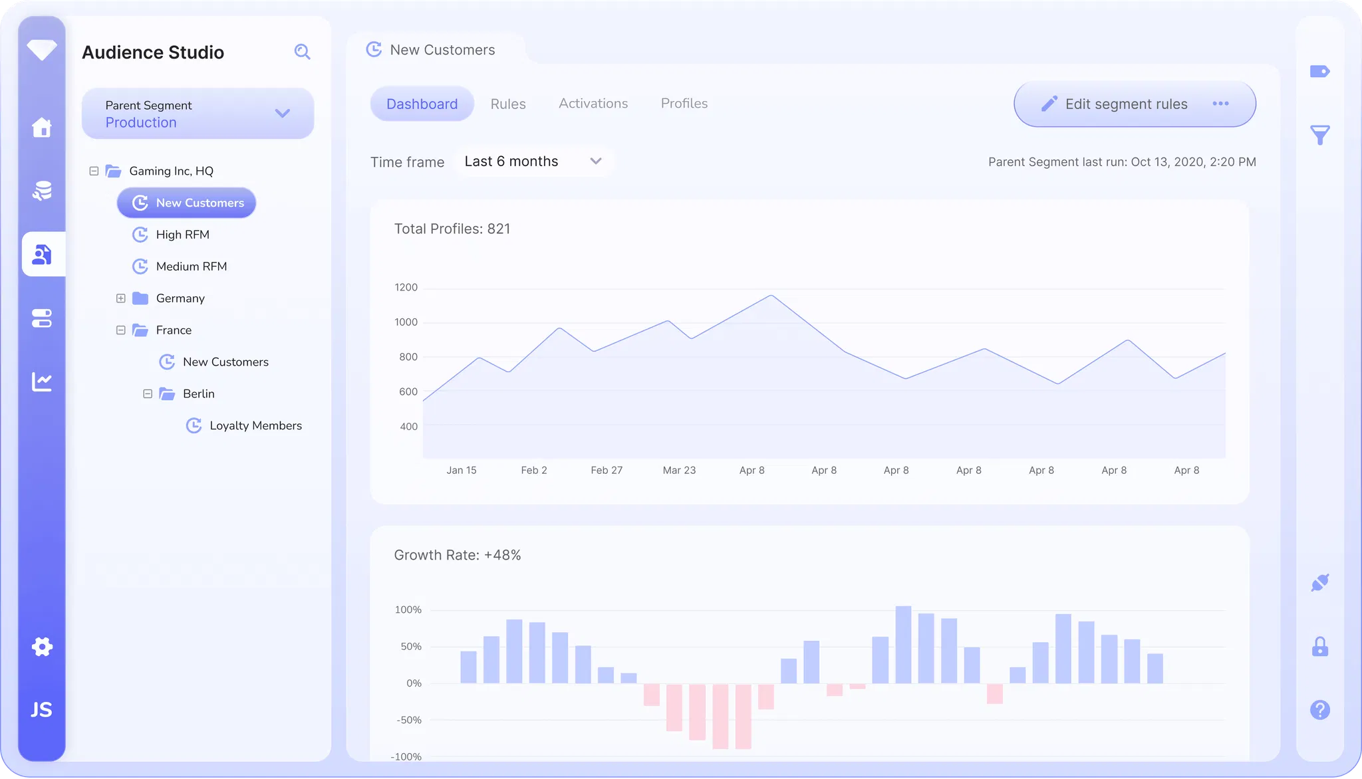
Task: Open the three-dots more options menu
Action: point(1220,104)
